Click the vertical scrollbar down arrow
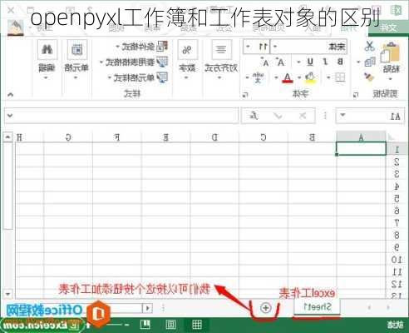This screenshot has width=409, height=333. pyautogui.click(x=7, y=293)
